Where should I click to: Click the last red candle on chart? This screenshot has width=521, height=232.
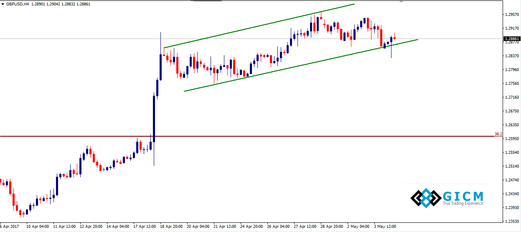(x=394, y=38)
